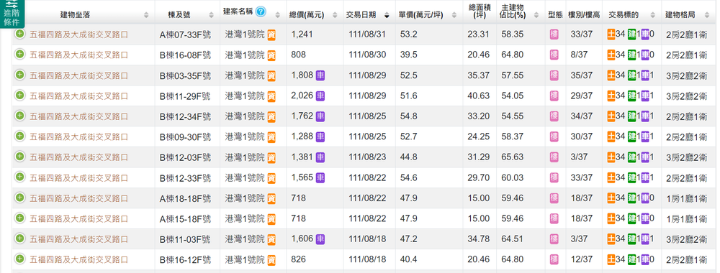Expand the B棟03-35F號 row details

coord(19,75)
